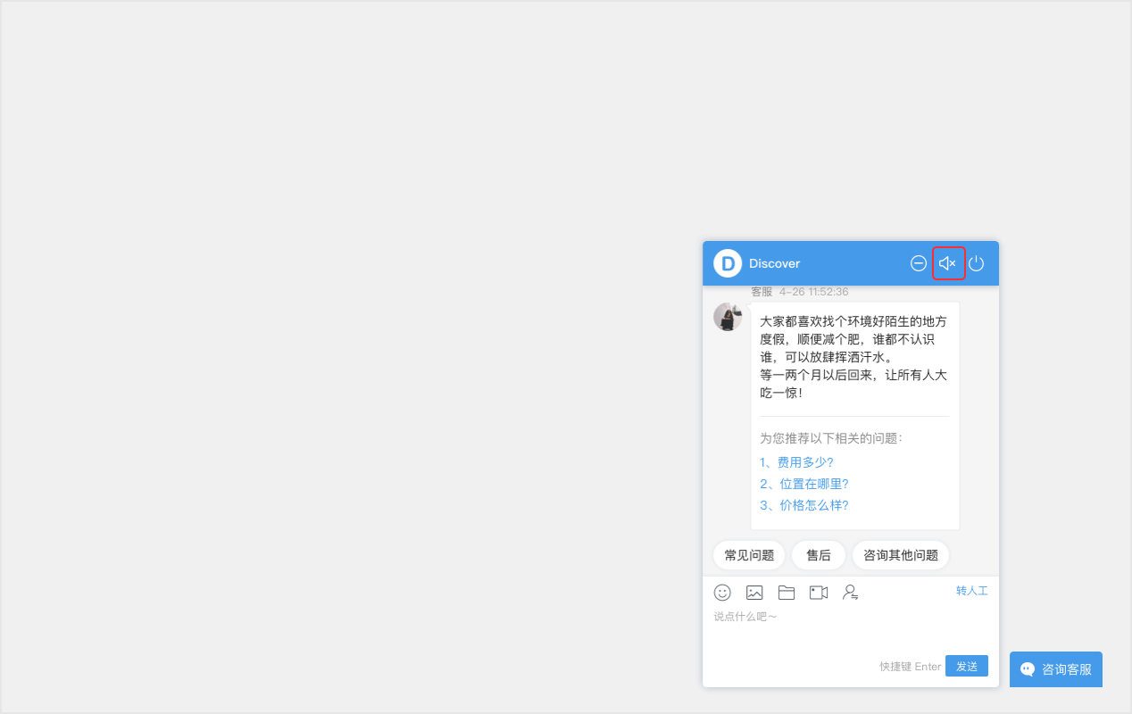Click the Discover D logo
Viewport: 1132px width, 714px height.
728,263
